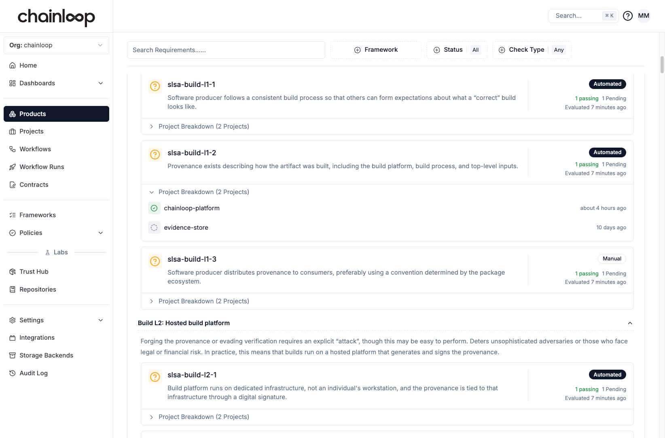Click the slsa-build-l1-2 status question icon
Screen dimensions: 665x438
coord(155,154)
